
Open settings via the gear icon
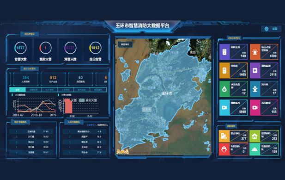tap(267, 29)
